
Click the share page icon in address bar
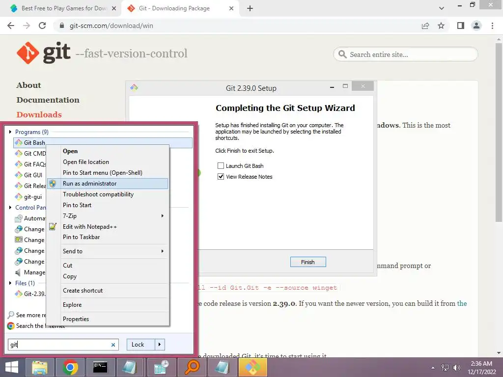425,26
